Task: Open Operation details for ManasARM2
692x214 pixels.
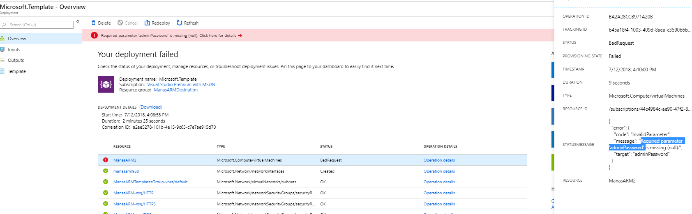Action: coord(439,160)
